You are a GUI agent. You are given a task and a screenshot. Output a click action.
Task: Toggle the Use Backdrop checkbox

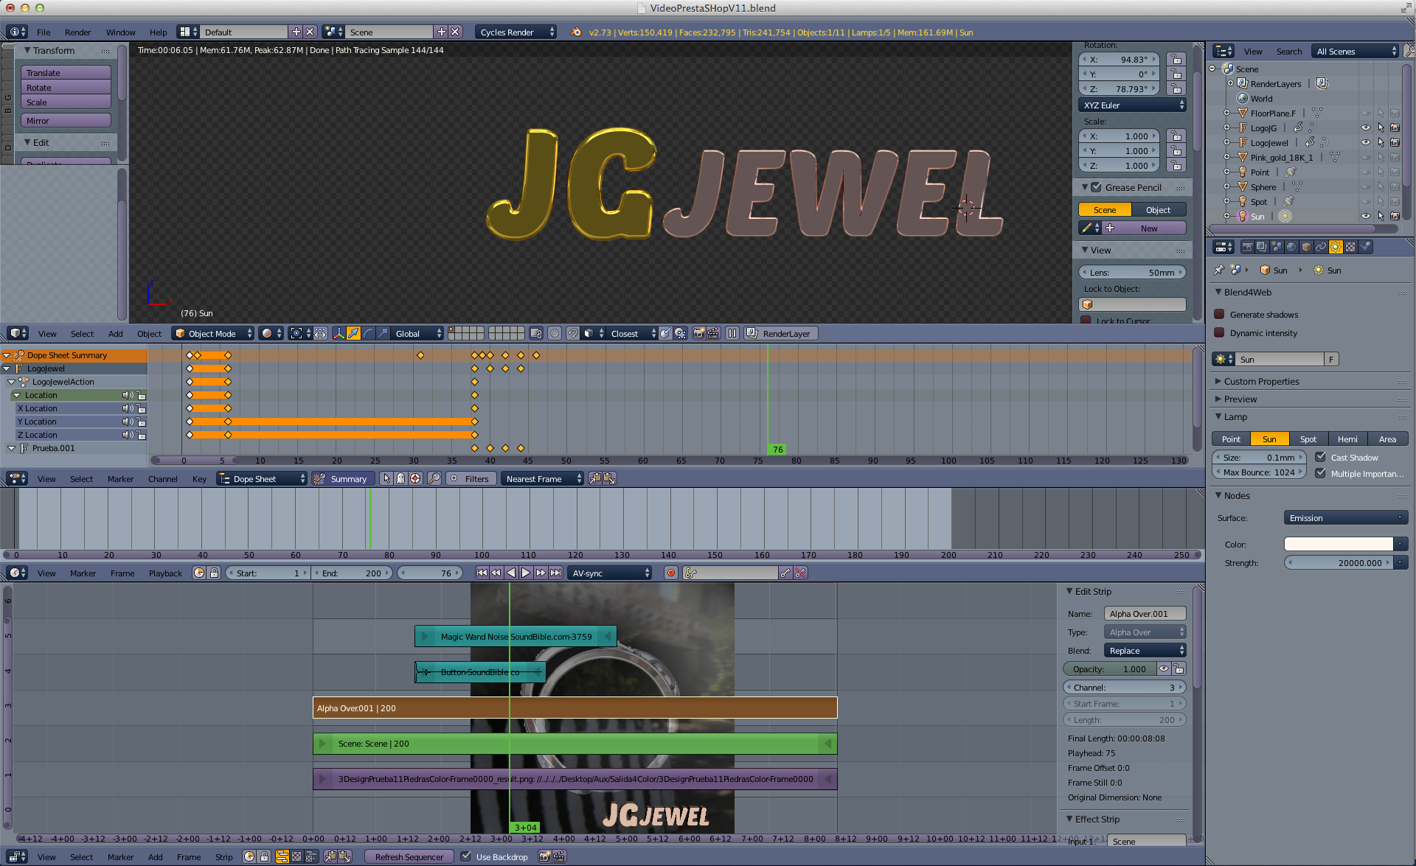(465, 856)
